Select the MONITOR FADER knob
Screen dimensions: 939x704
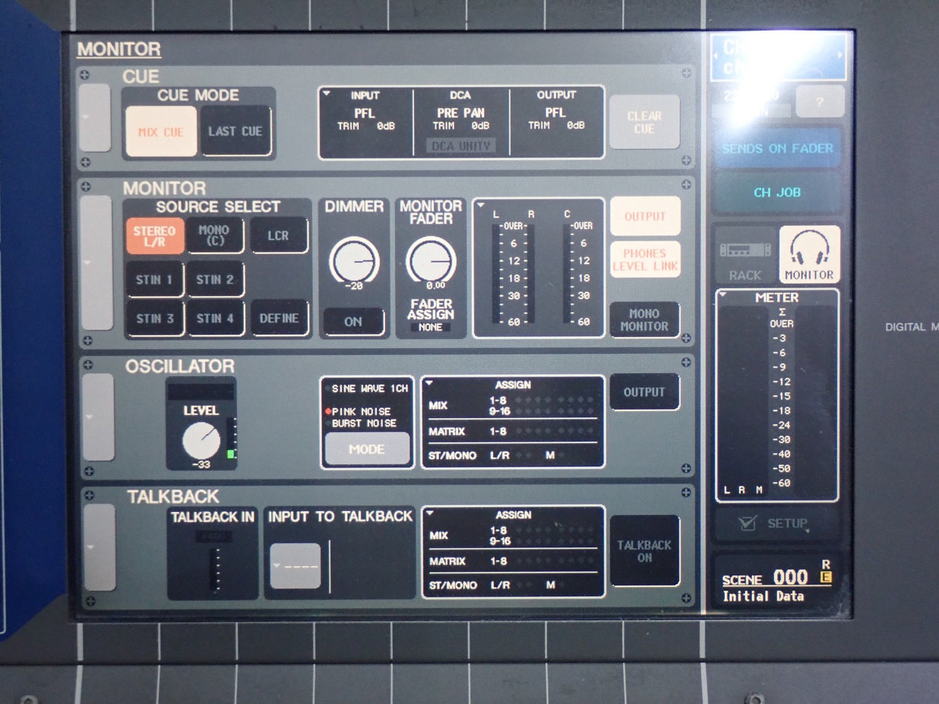pyautogui.click(x=431, y=260)
